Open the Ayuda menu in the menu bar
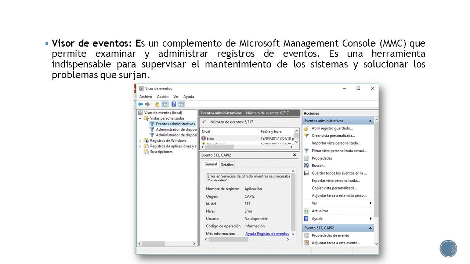 click(x=188, y=96)
